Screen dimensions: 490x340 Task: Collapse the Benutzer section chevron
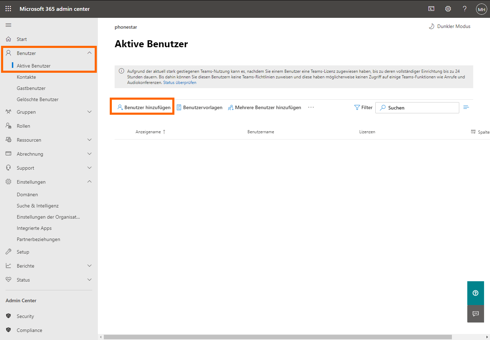click(89, 53)
